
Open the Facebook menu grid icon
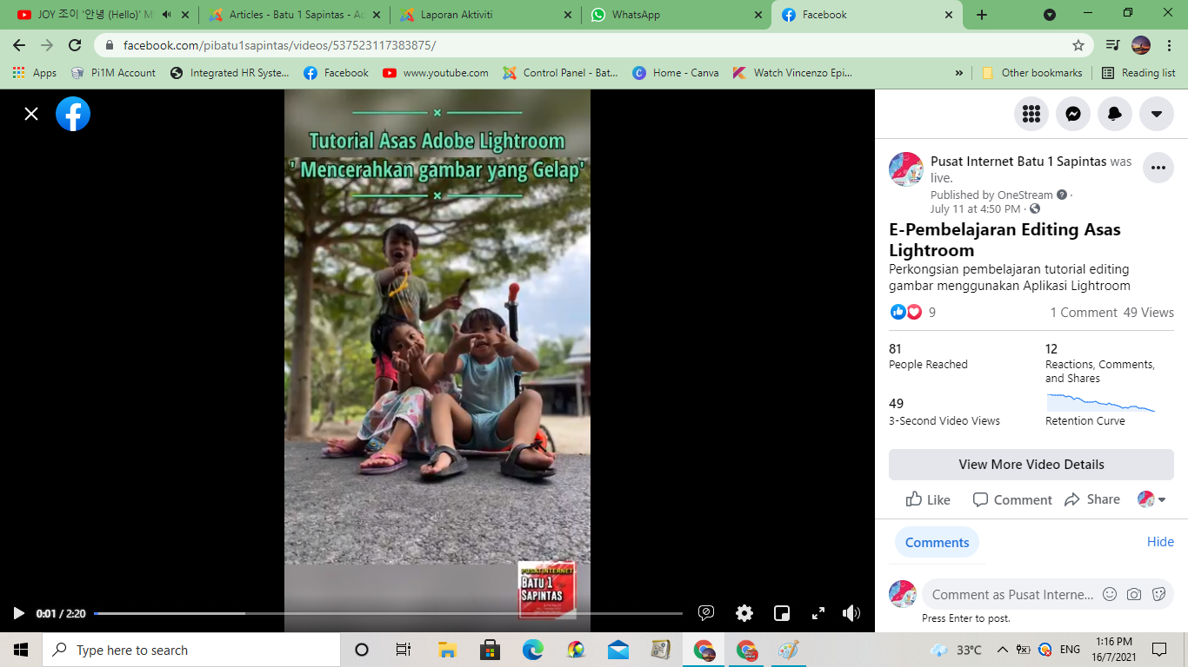(1031, 114)
